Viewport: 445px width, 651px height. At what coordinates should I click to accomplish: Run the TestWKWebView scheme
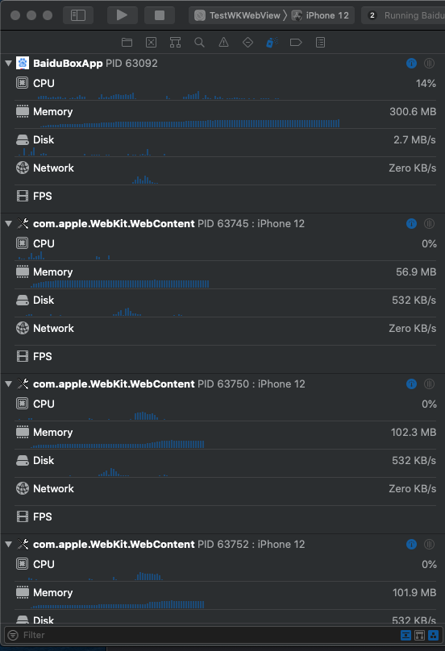(x=122, y=15)
